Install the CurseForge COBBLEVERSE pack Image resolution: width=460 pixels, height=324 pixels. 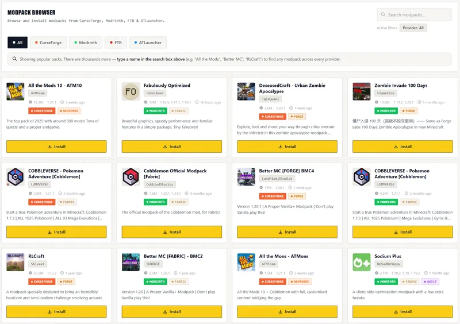point(56,232)
